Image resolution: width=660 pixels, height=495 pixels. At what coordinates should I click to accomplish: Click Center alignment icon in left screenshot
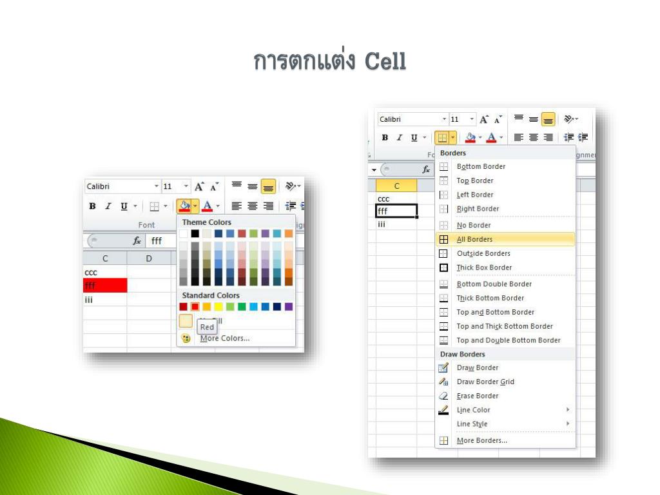click(253, 206)
